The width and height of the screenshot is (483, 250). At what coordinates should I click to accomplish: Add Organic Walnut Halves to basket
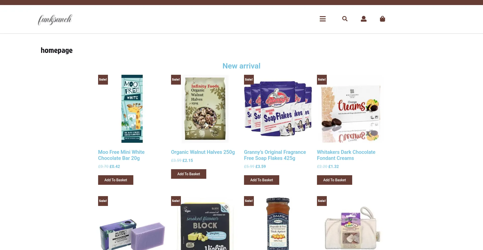[x=189, y=174]
